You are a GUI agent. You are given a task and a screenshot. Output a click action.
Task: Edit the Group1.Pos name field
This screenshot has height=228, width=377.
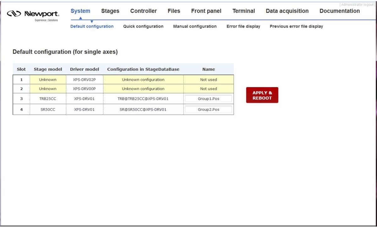pos(209,99)
